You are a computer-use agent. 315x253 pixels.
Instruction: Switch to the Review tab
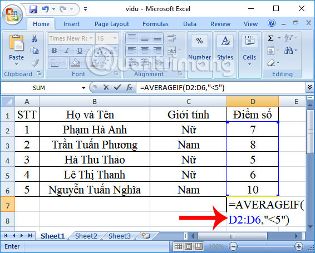click(x=220, y=24)
